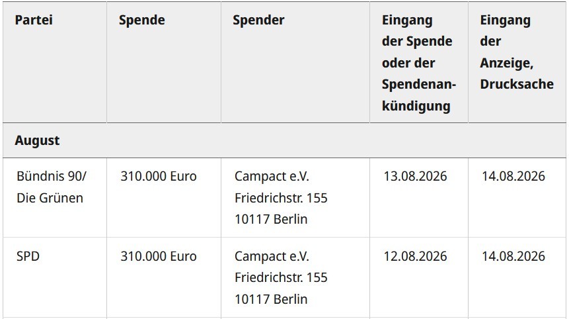This screenshot has width=569, height=319.
Task: Select the SPD 310.000 Euro amount
Action: (159, 256)
